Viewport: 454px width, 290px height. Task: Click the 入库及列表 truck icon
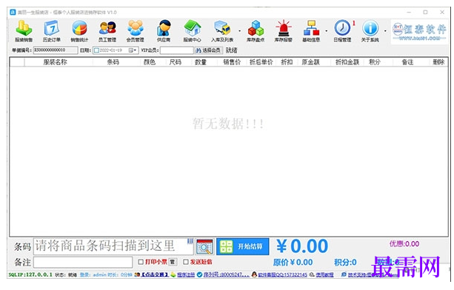[222, 31]
